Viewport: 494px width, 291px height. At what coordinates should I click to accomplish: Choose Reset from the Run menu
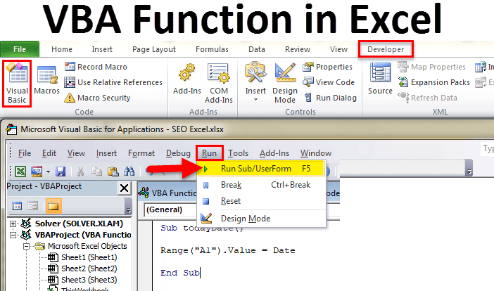[x=261, y=201]
